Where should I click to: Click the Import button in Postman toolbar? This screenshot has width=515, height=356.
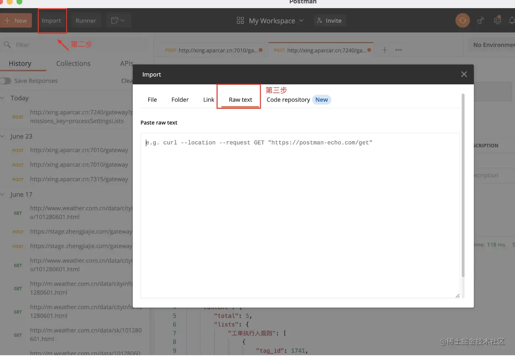52,21
